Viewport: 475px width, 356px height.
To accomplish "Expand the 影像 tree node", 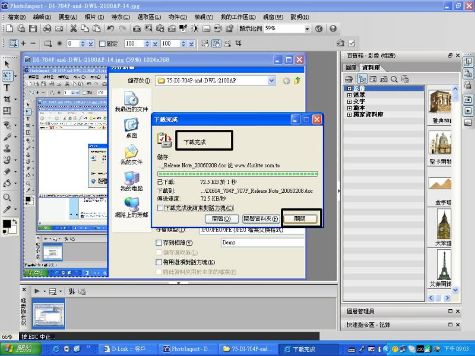I will 349,88.
